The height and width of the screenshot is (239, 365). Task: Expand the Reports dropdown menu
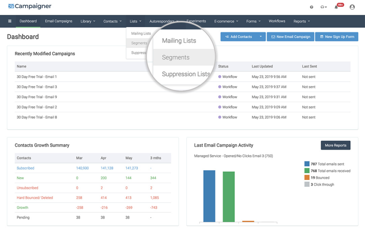click(x=301, y=21)
